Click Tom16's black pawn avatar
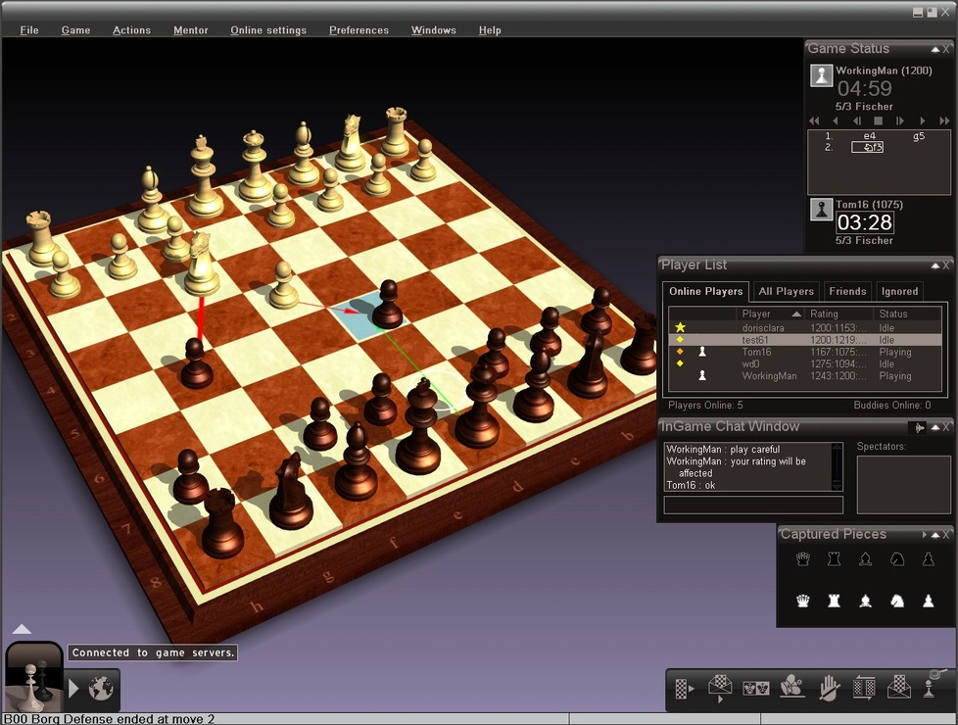 (x=821, y=210)
